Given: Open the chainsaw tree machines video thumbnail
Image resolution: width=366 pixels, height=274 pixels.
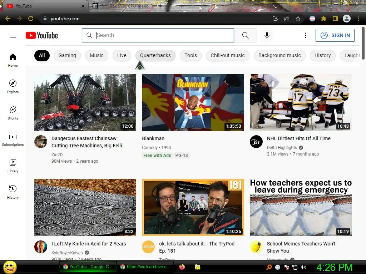Looking at the screenshot, I should click(85, 102).
